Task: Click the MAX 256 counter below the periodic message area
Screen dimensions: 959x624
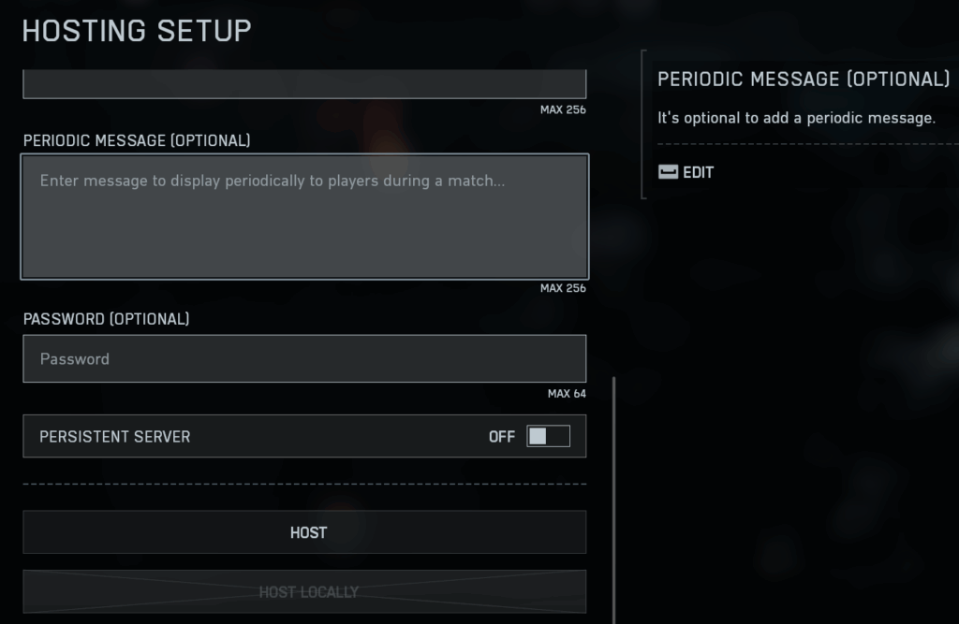Action: tap(563, 288)
